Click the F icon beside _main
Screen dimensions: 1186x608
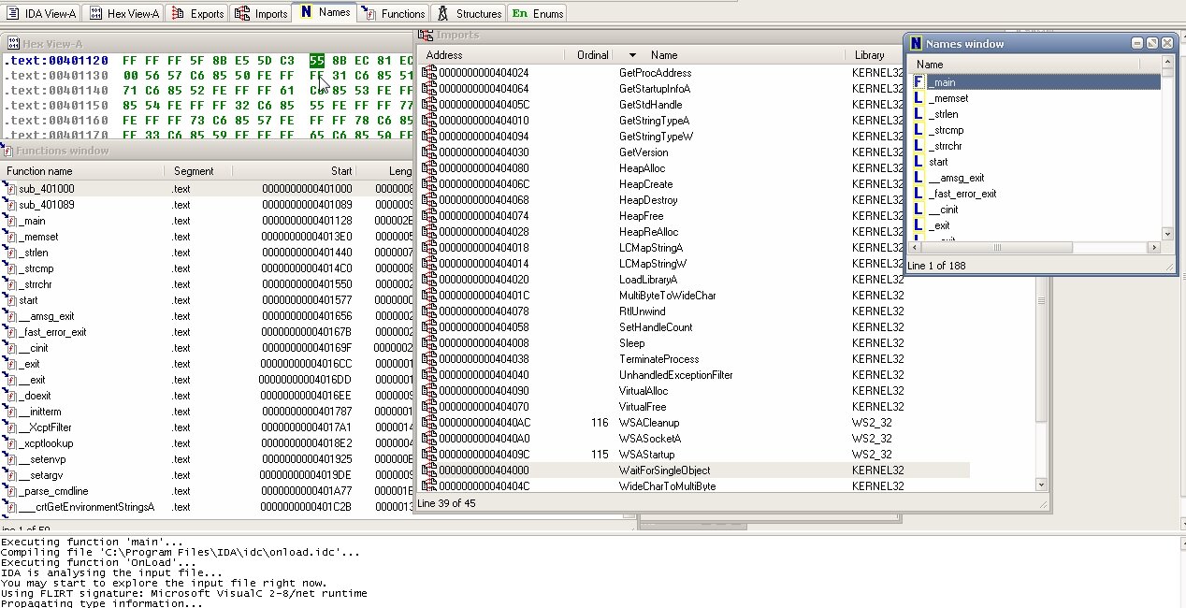(918, 82)
